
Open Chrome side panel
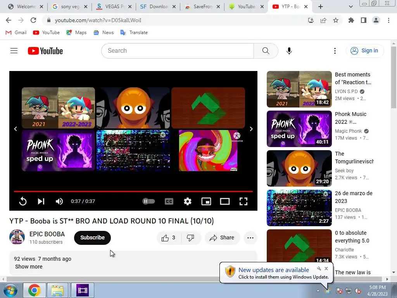[x=364, y=20]
